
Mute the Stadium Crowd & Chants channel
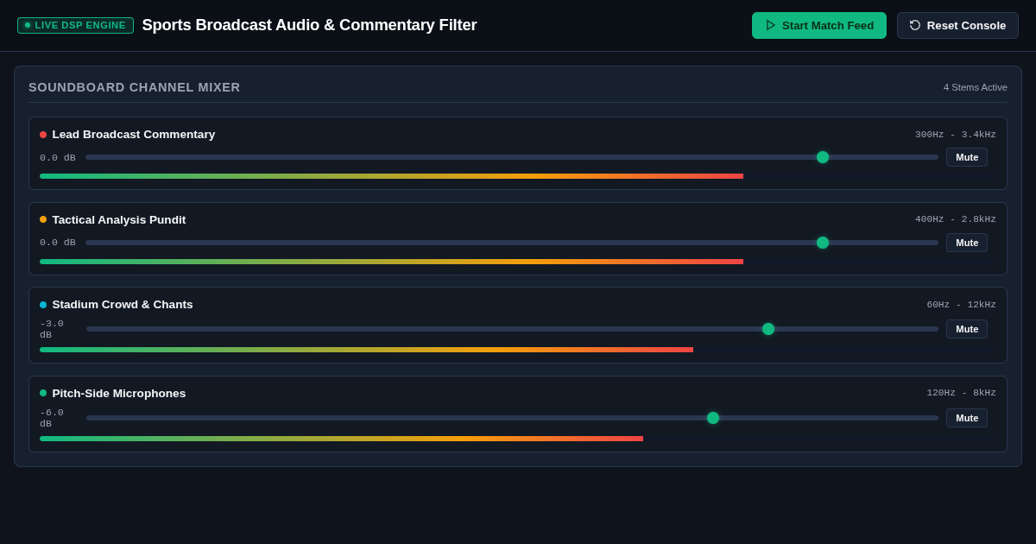[967, 329]
